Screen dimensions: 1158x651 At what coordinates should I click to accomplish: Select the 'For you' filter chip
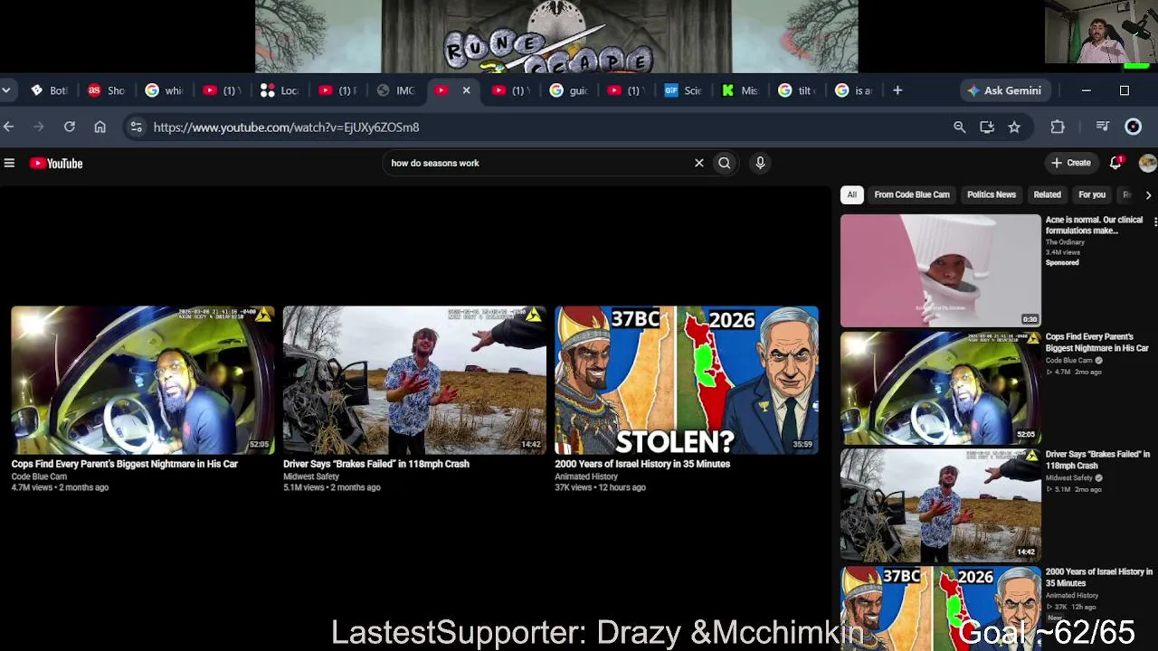1092,194
